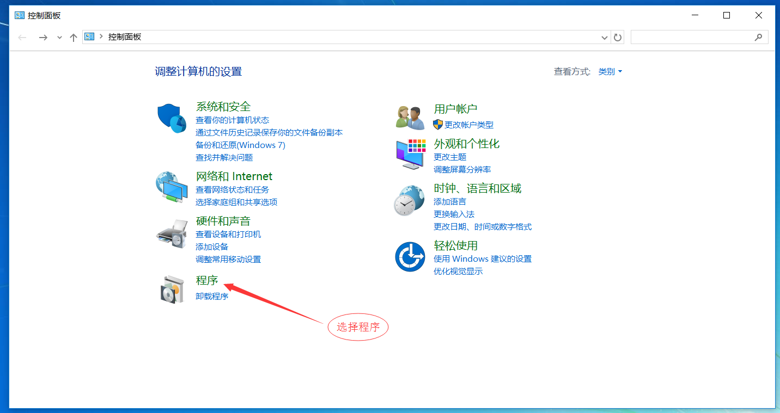Click the 轻松使用 accessibility icon
The image size is (780, 413).
click(x=410, y=256)
